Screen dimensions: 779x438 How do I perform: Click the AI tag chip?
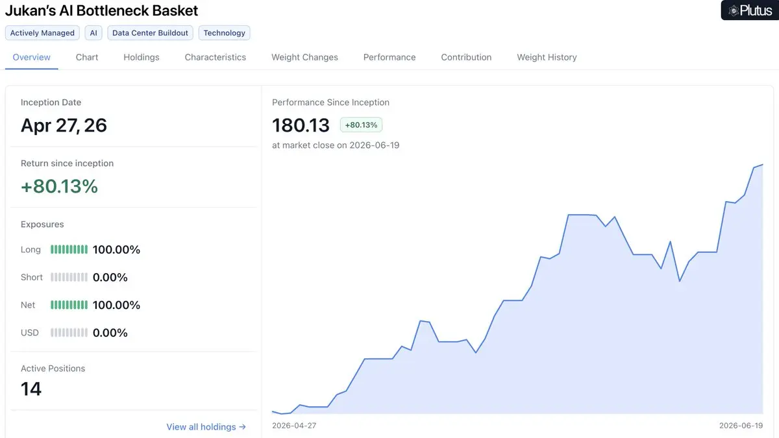[x=93, y=33]
